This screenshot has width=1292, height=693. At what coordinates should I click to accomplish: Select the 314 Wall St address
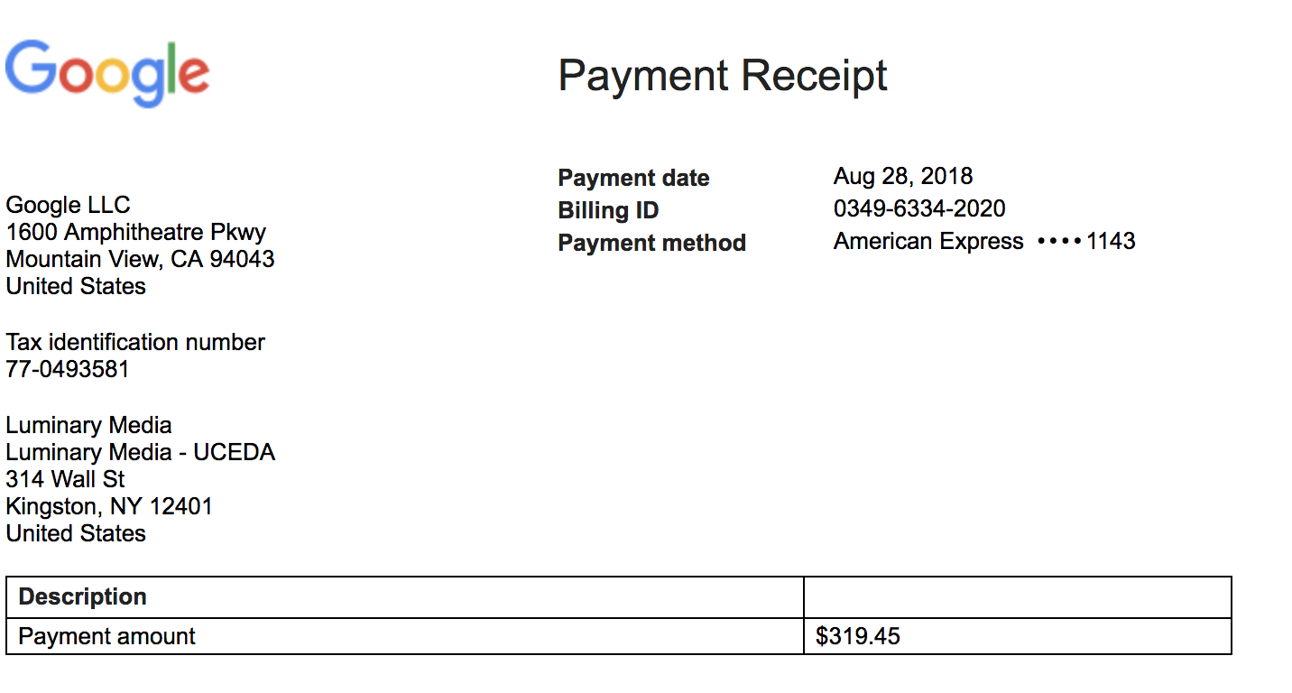point(65,479)
